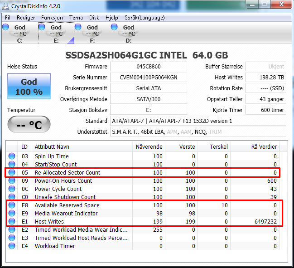
Task: Click the SATA/300 transfer mode field
Action: click(149, 99)
